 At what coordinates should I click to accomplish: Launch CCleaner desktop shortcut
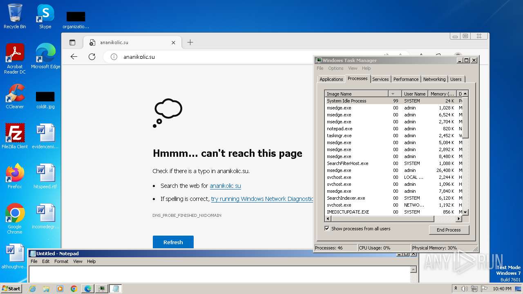15,96
